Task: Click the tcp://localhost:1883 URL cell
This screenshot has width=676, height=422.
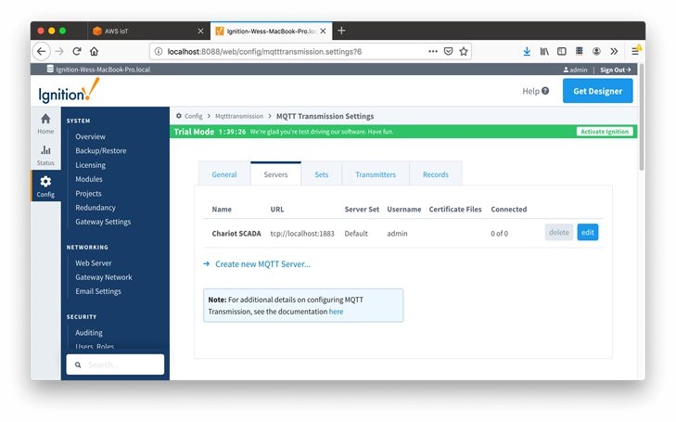Action: point(302,234)
